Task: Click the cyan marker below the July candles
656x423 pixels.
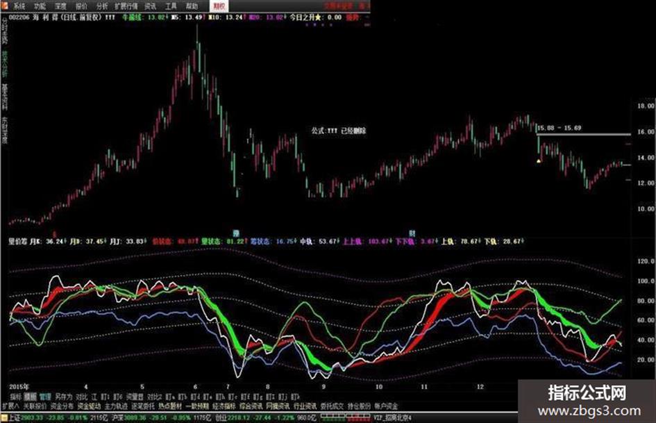Action: point(236,233)
